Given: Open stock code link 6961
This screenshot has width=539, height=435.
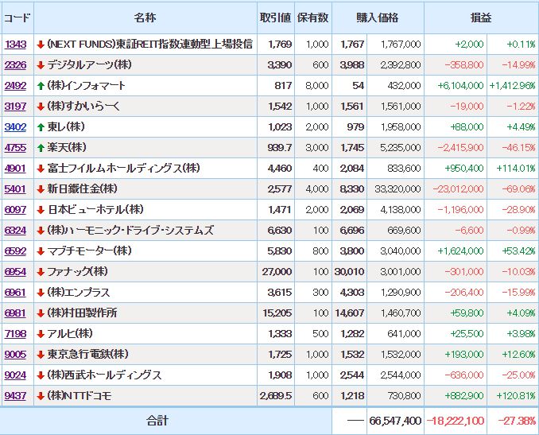Looking at the screenshot, I should click(15, 293).
